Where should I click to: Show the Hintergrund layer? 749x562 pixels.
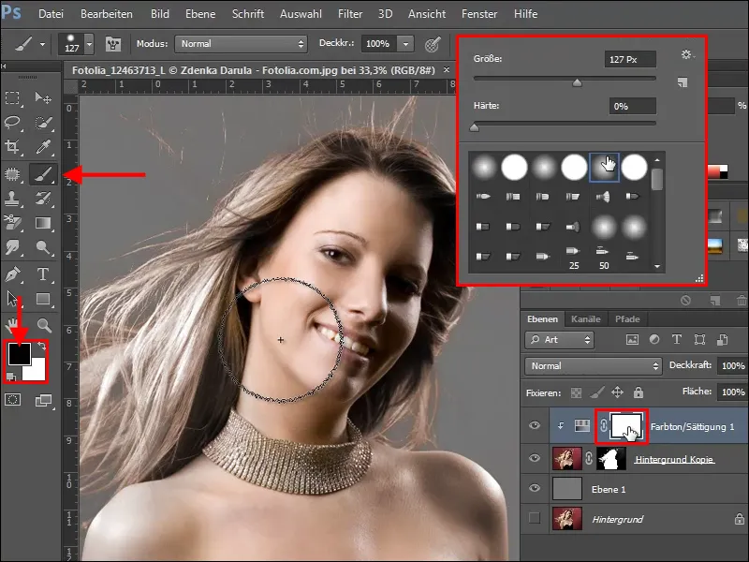click(535, 518)
